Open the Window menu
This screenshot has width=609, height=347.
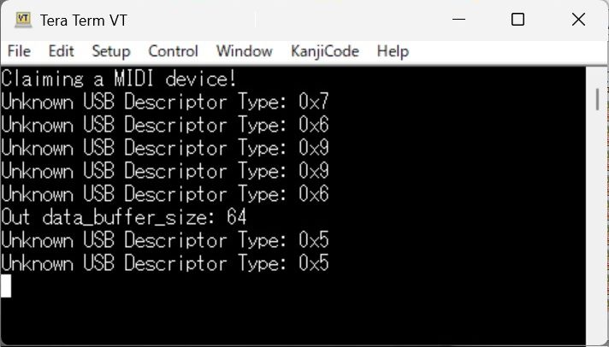[244, 51]
